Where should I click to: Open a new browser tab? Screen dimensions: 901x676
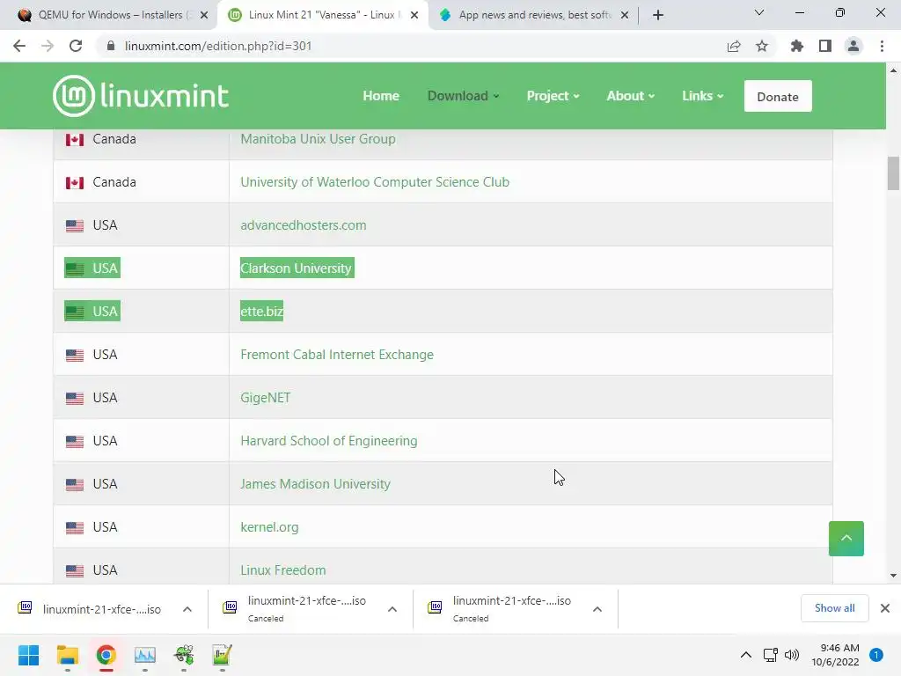click(x=658, y=15)
